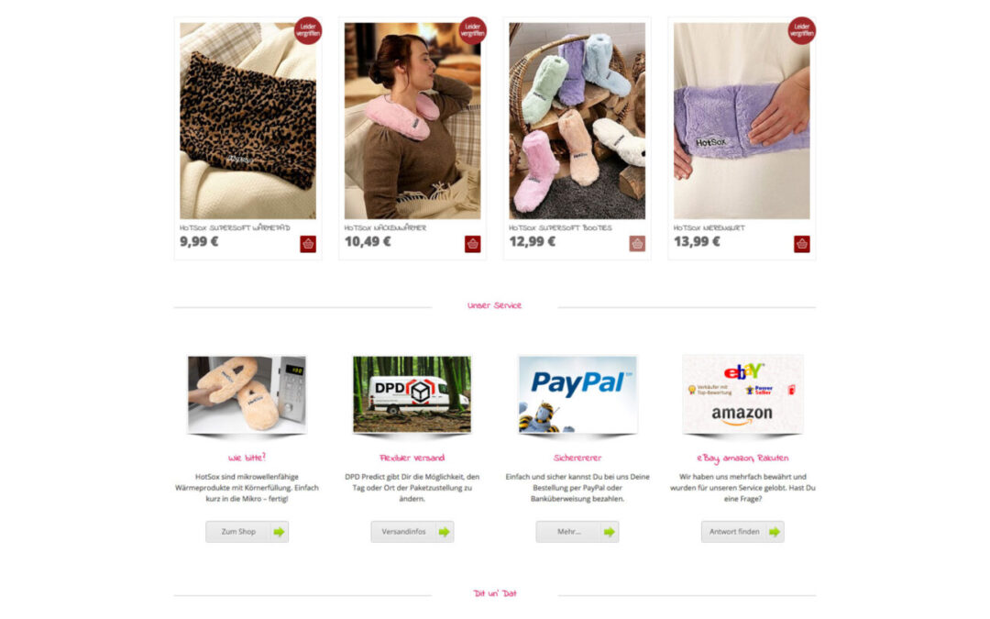The height and width of the screenshot is (619, 990).
Task: Open leopard print Wärmepad product image
Action: tap(248, 121)
